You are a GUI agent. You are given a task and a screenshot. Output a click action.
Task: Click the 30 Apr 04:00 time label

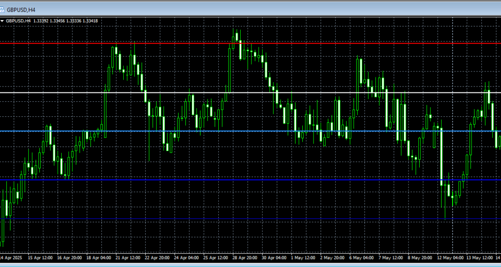[x=274, y=258]
